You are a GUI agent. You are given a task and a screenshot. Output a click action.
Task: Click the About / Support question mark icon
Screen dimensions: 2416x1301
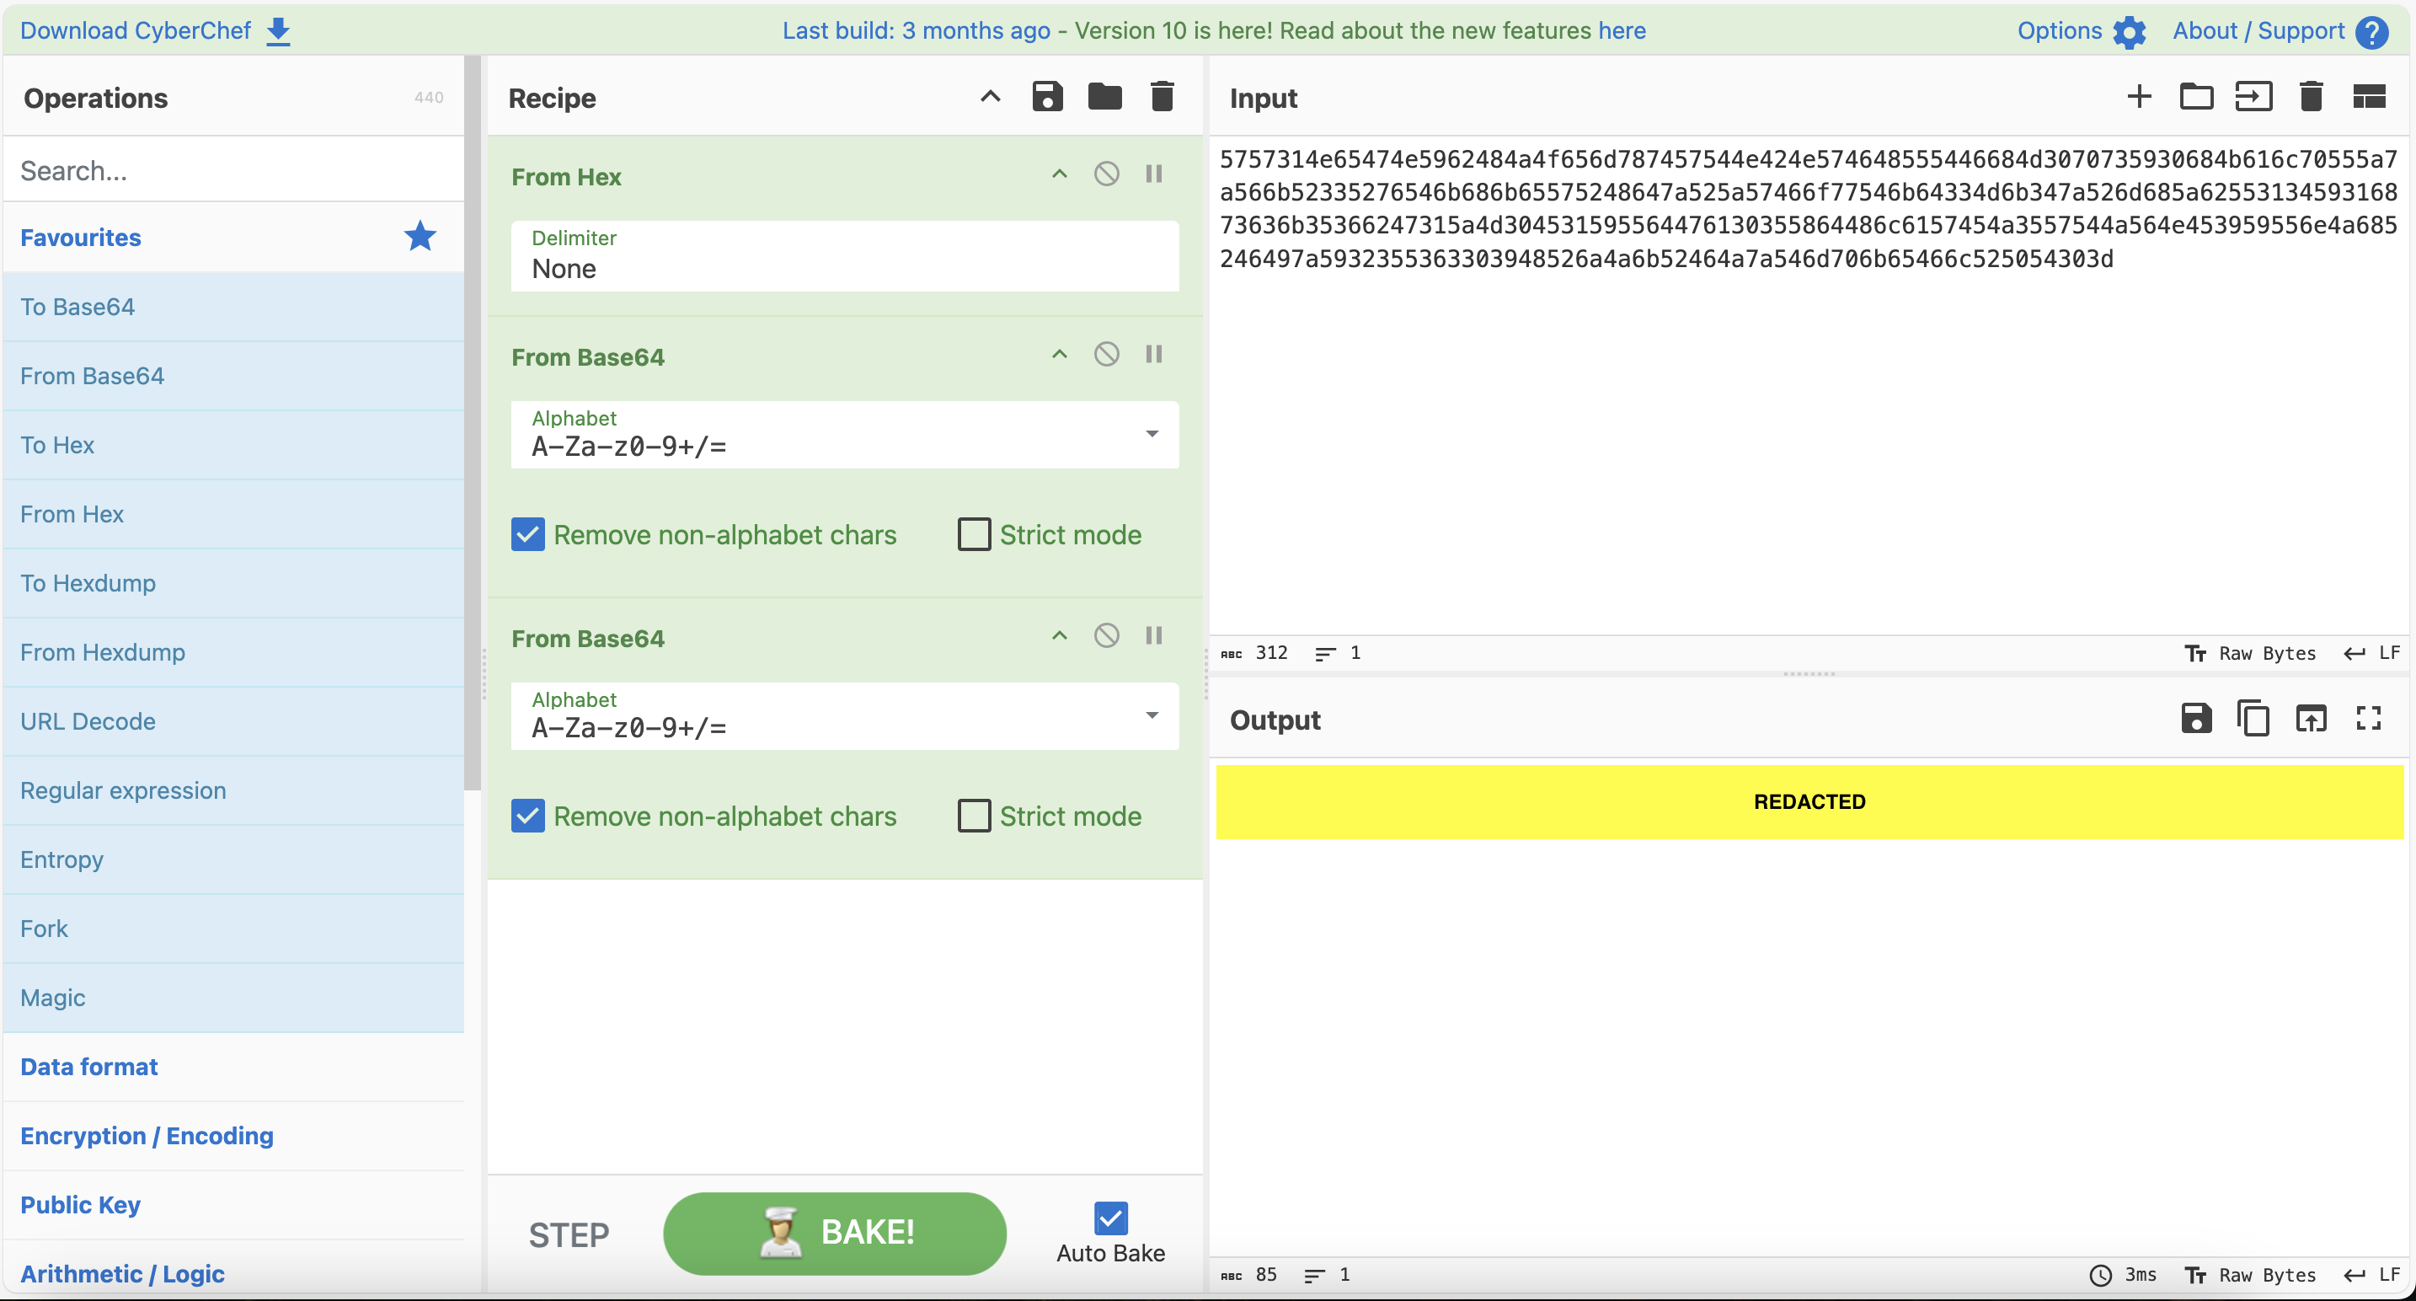pos(2372,32)
